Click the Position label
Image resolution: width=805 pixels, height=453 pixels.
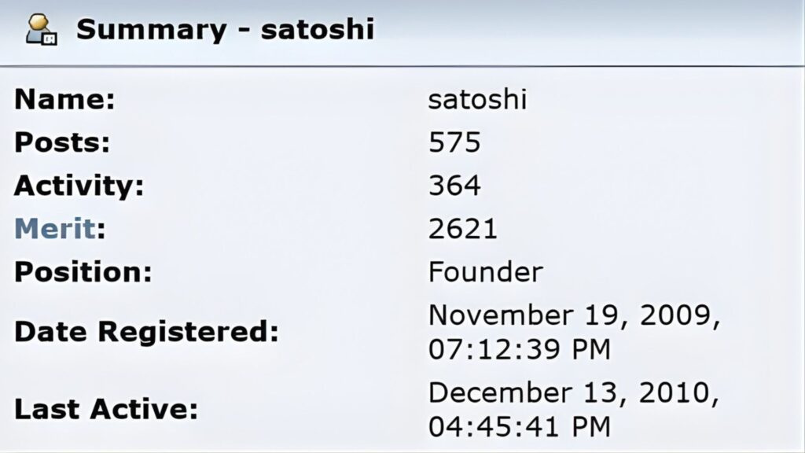83,272
